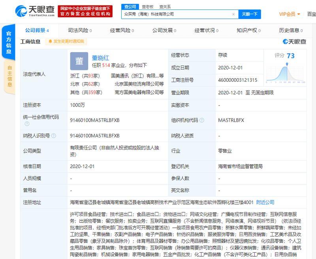Click the 北京(共62家) entry

85,84
